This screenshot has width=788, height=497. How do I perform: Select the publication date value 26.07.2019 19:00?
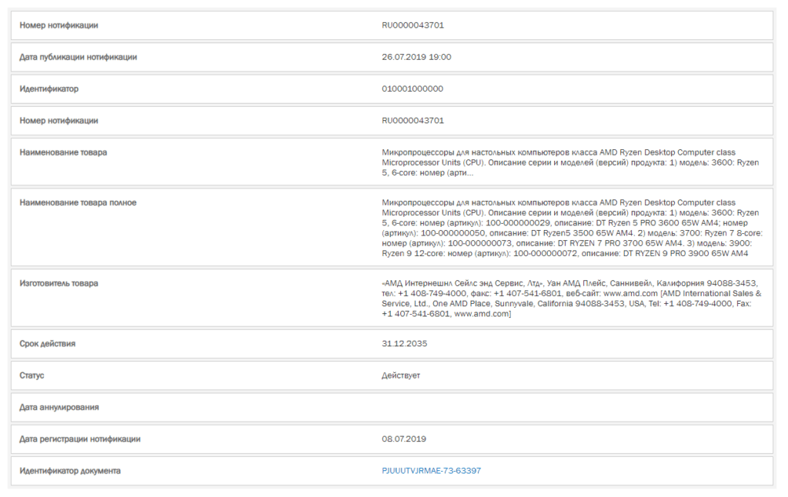coord(416,57)
